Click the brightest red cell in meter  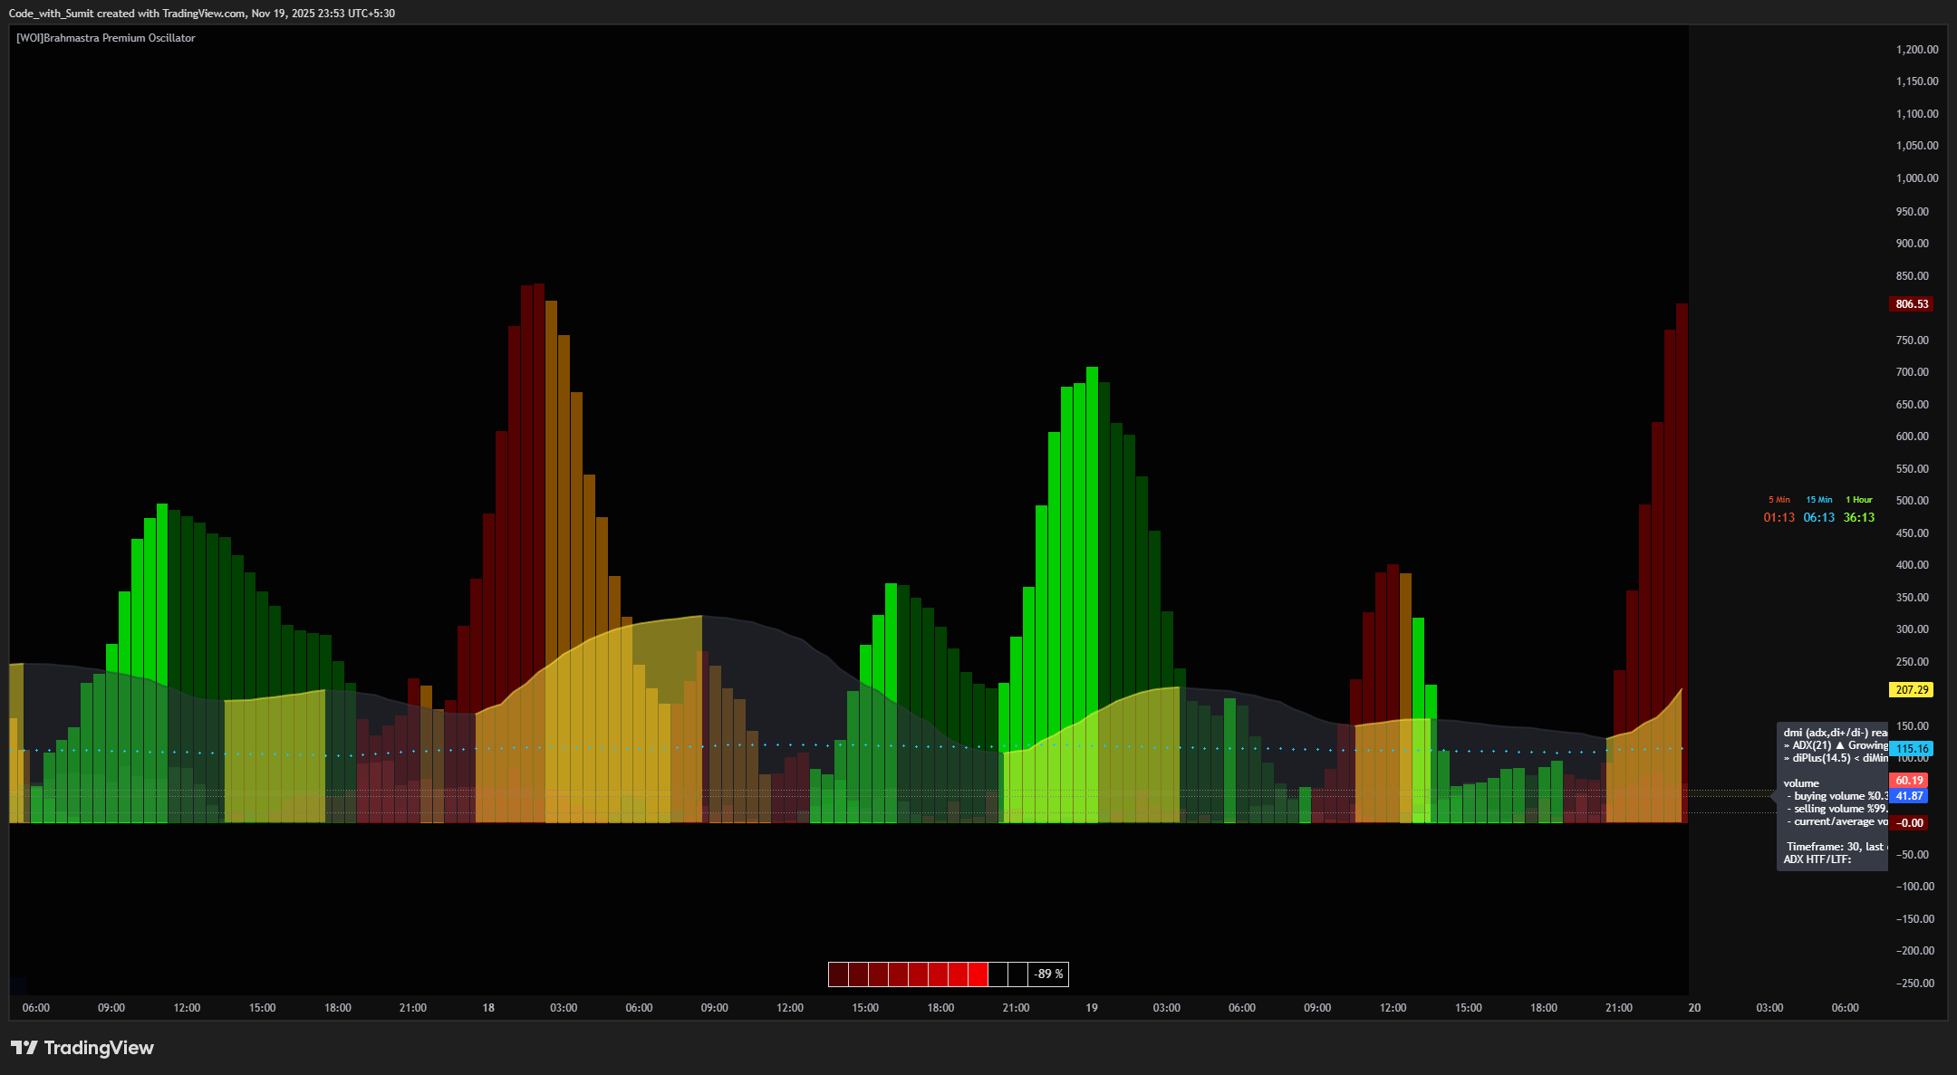click(978, 974)
